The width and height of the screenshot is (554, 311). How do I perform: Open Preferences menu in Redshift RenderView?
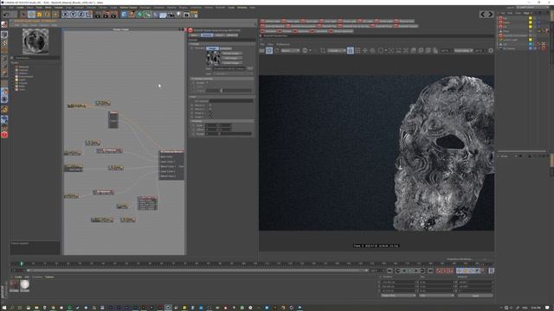pyautogui.click(x=283, y=44)
